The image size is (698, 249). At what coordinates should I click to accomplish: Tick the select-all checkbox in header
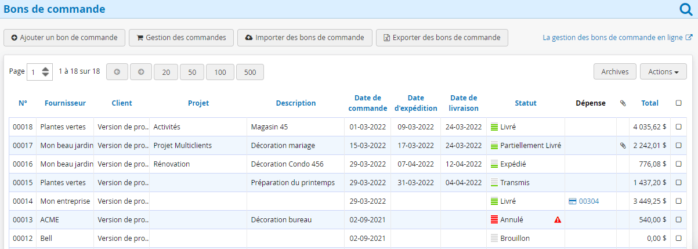679,103
